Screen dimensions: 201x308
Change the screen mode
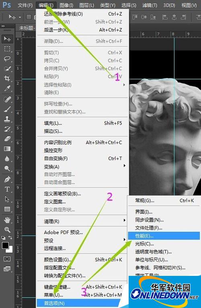[7, 269]
